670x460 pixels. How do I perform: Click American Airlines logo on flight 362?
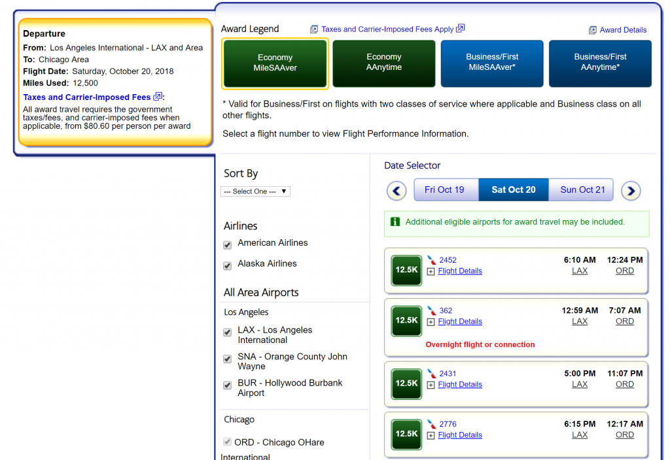[432, 310]
